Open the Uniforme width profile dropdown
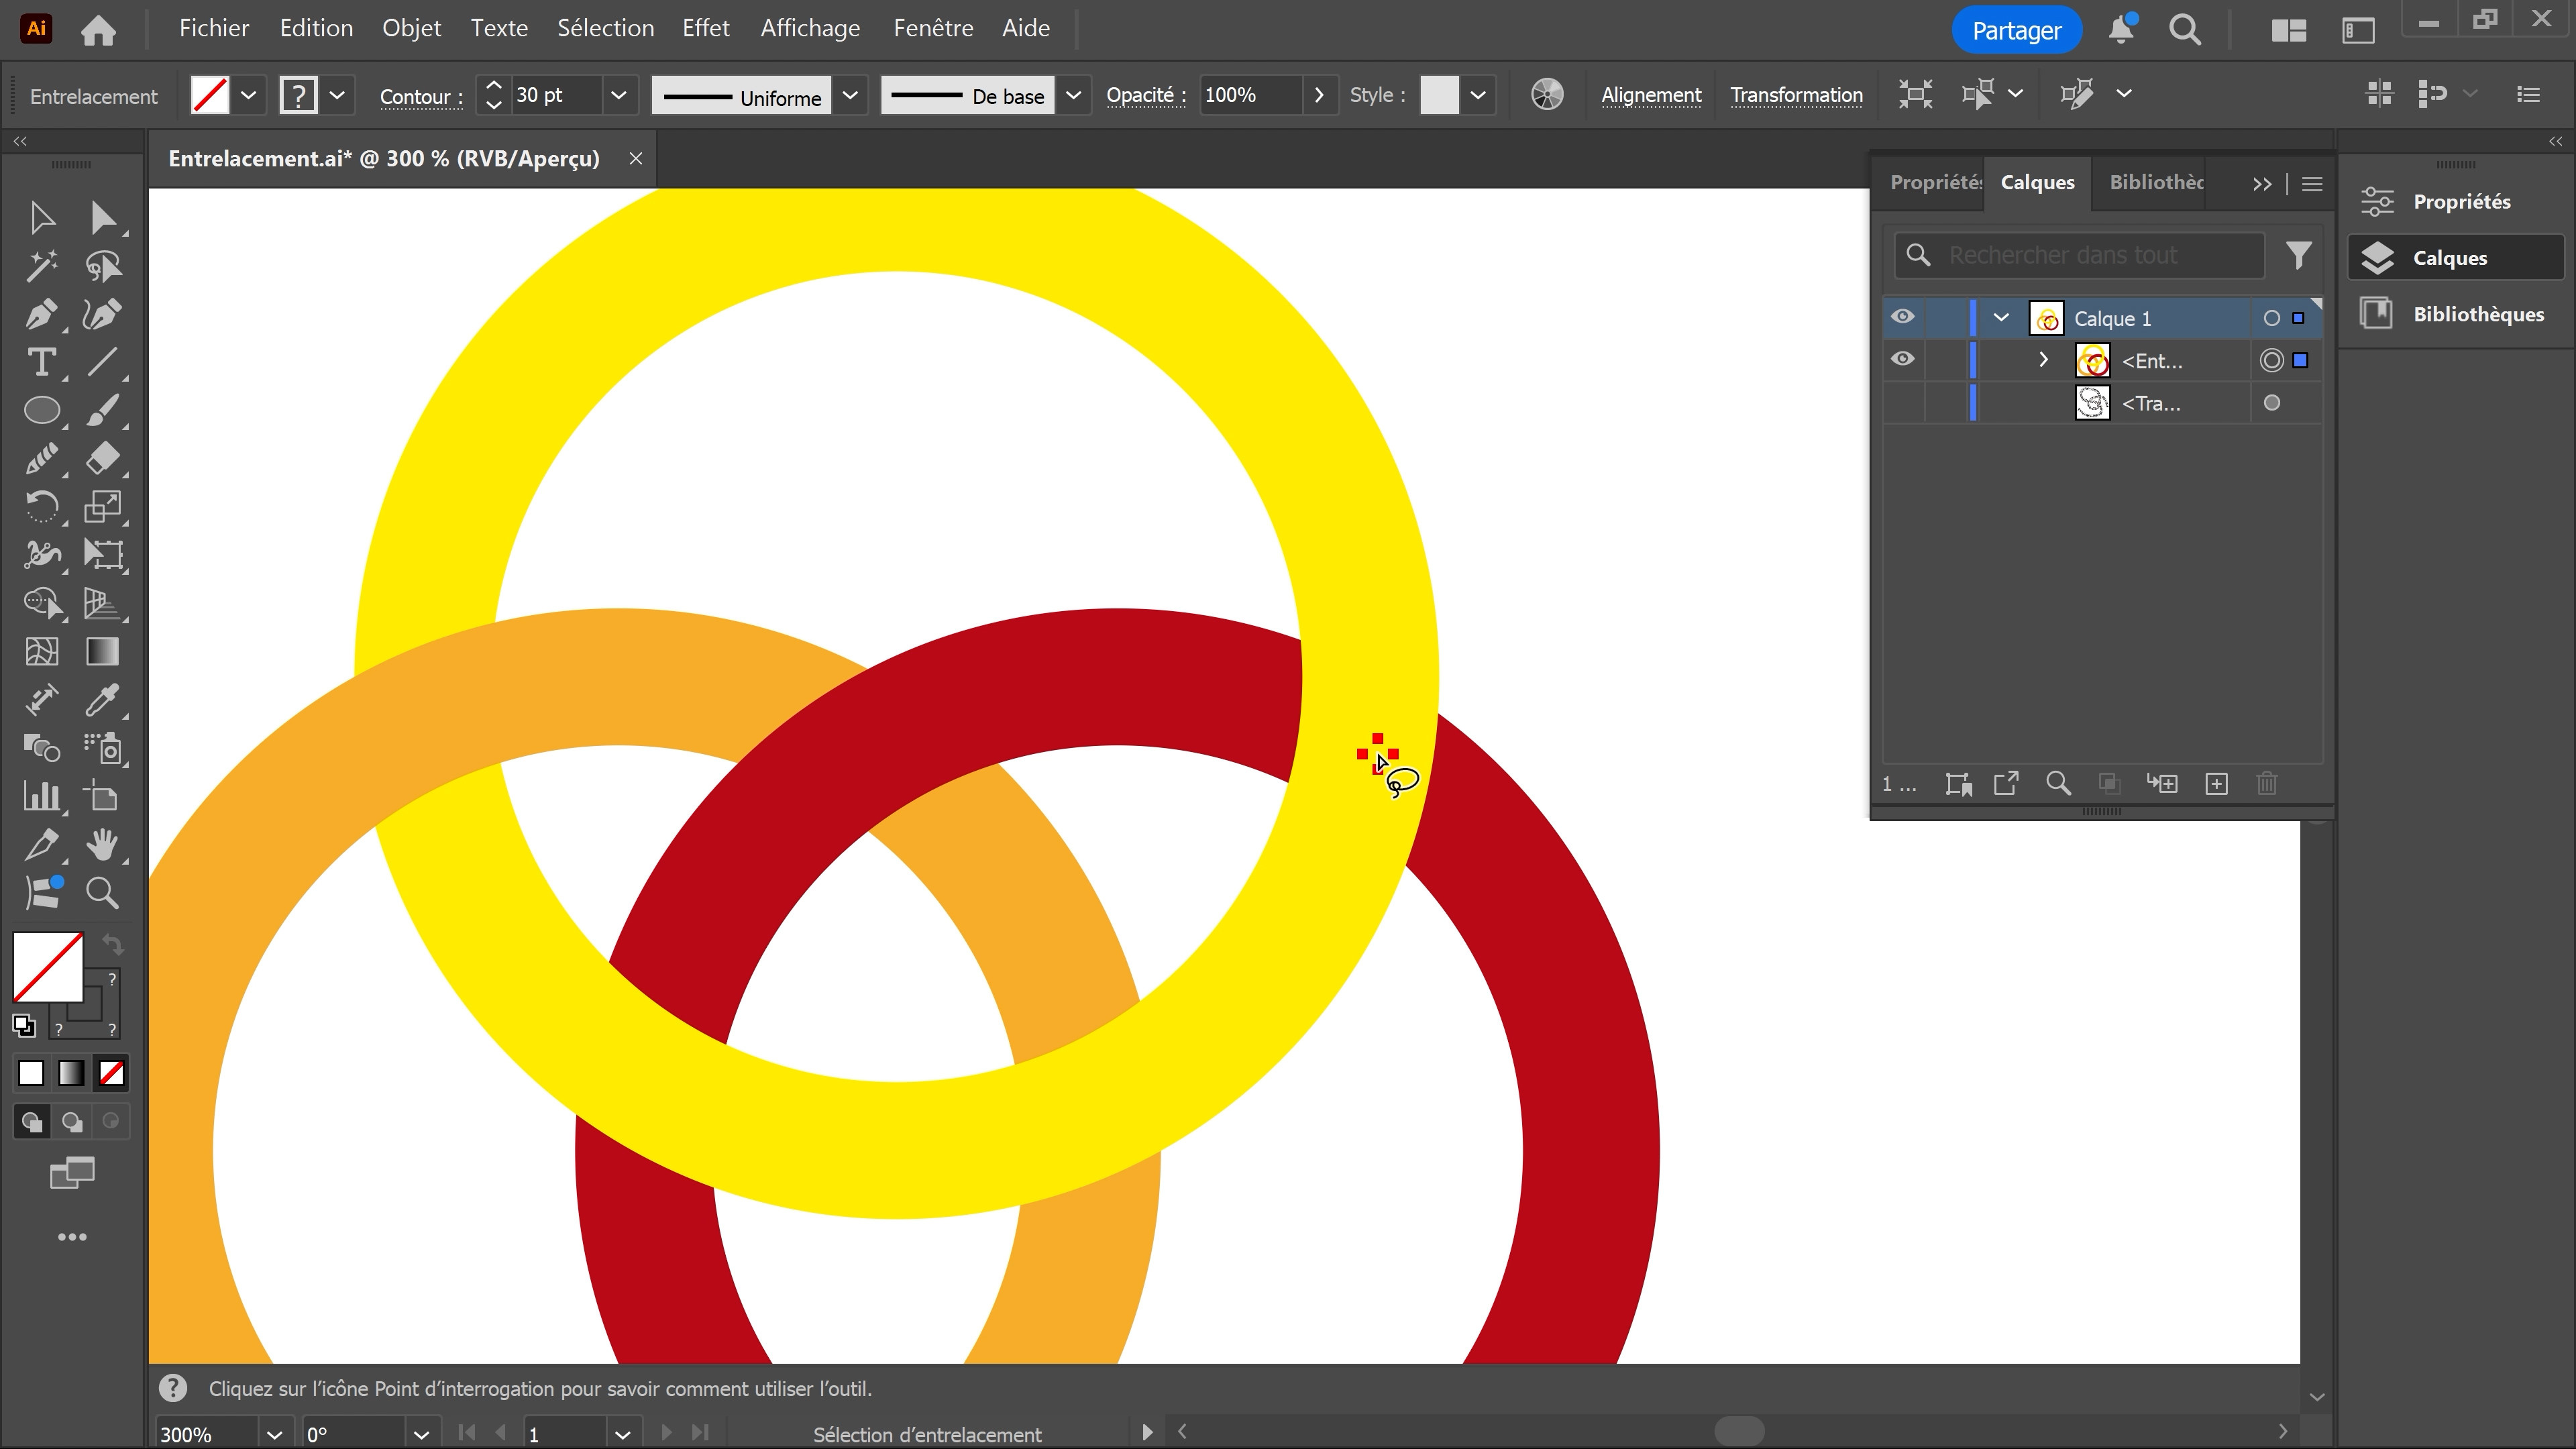Viewport: 2576px width, 1449px height. pos(850,95)
